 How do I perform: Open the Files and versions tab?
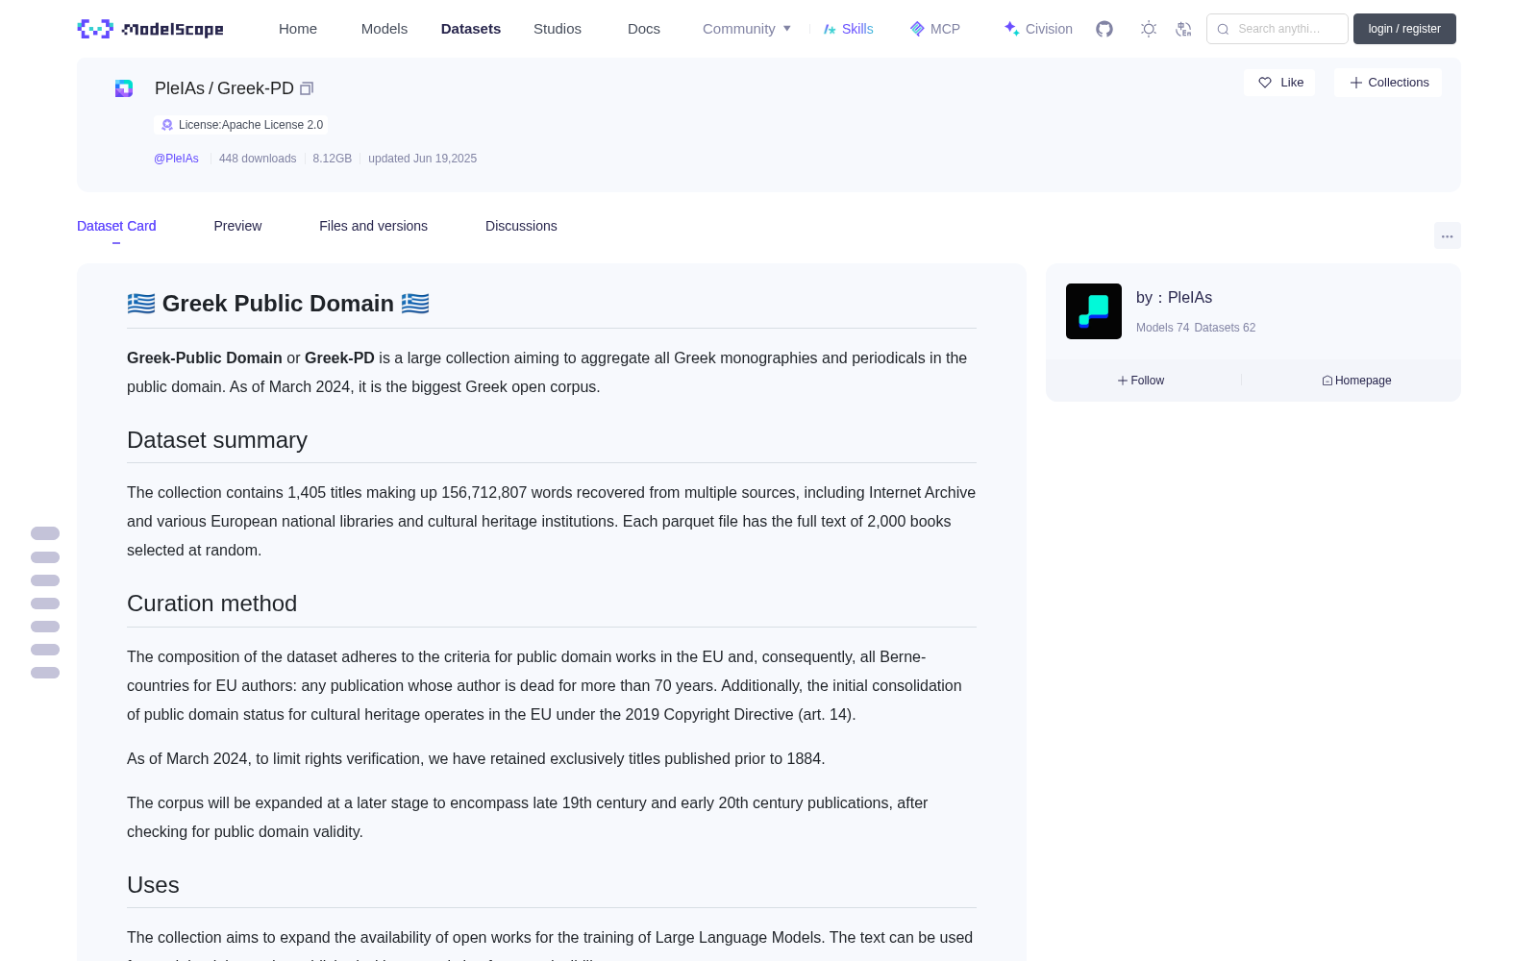pos(373,226)
